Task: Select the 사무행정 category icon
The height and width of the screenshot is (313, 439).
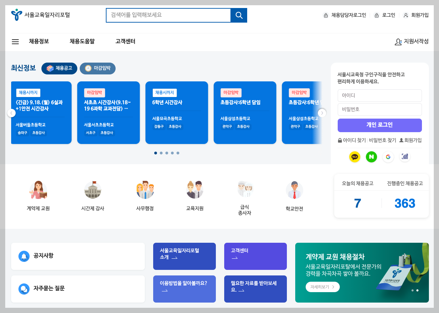Action: [x=145, y=189]
